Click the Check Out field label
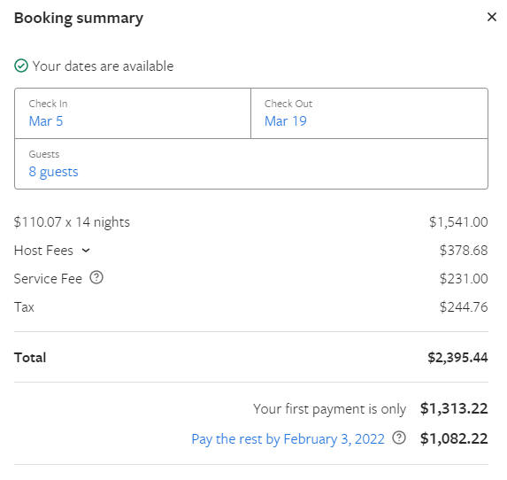The width and height of the screenshot is (507, 480). tap(288, 104)
